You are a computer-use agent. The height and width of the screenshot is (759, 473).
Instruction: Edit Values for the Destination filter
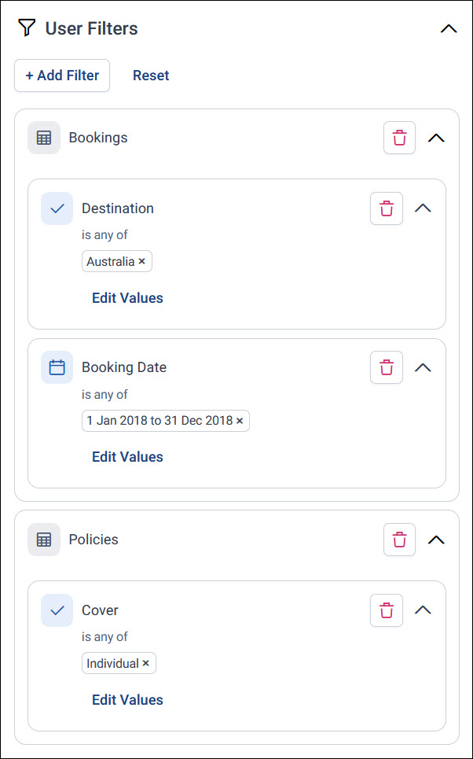128,297
